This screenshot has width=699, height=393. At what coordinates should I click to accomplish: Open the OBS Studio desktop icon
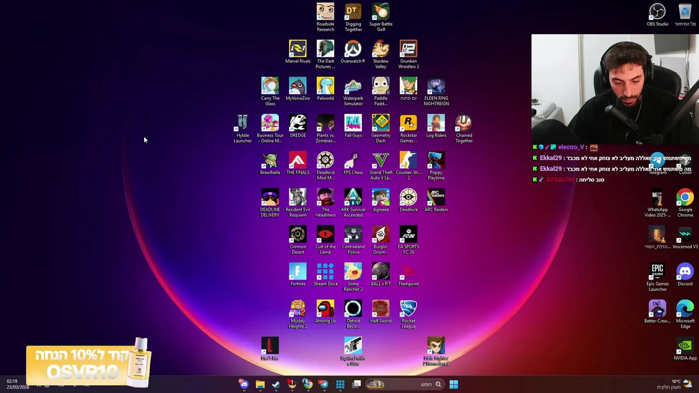pos(657,15)
